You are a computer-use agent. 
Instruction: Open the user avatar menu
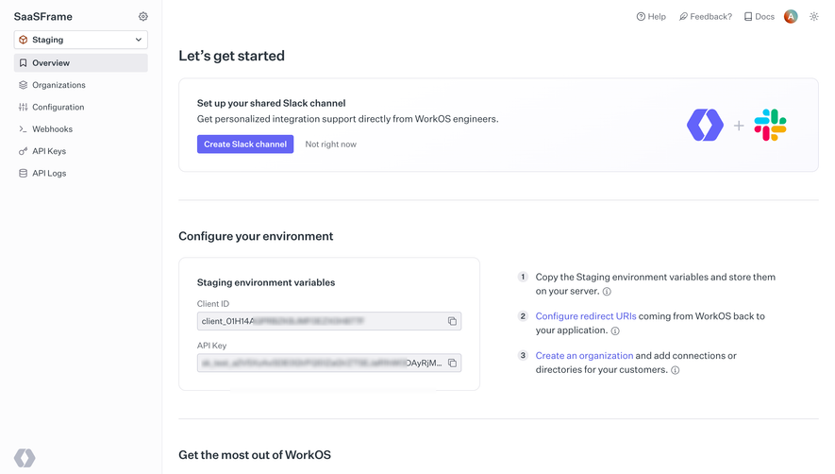coord(791,17)
